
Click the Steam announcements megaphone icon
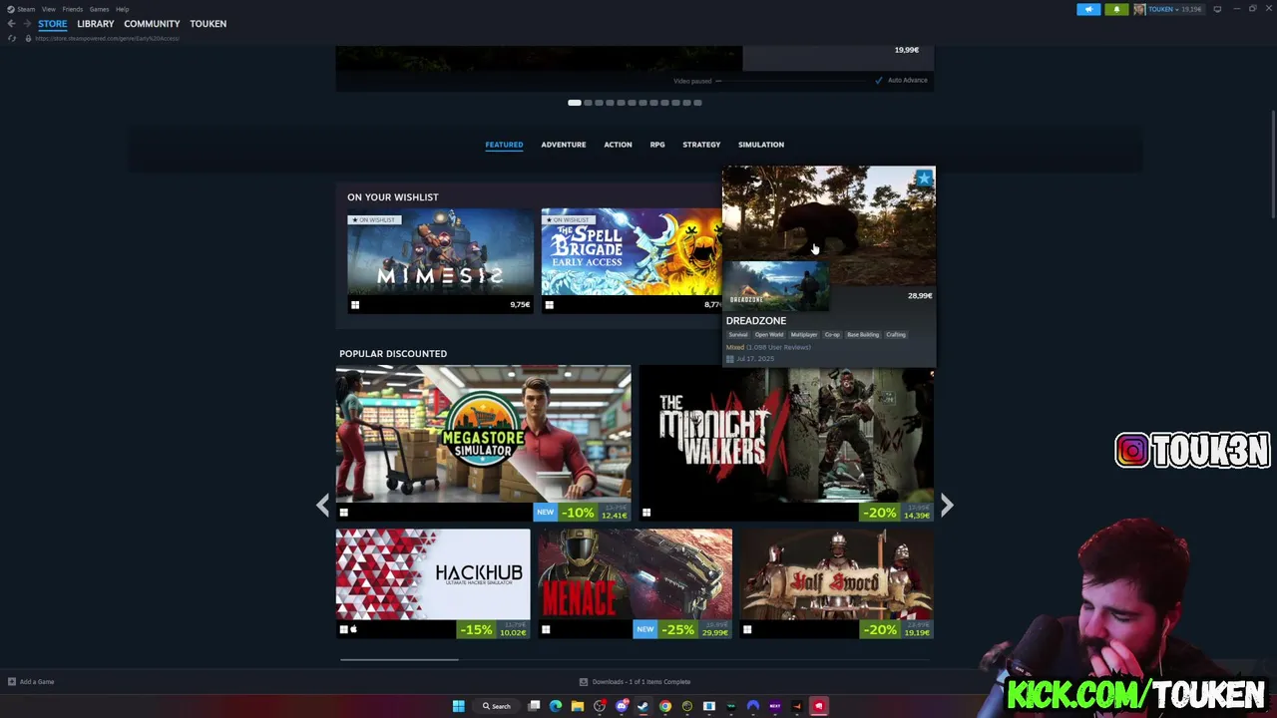pos(1088,9)
